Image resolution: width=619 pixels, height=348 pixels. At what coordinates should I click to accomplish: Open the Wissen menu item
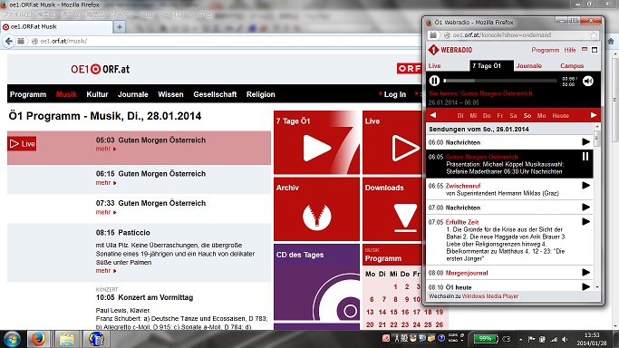[x=170, y=94]
